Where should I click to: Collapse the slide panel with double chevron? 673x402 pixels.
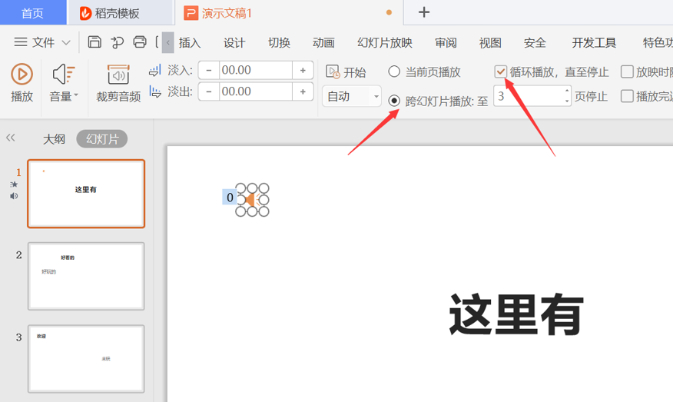point(11,138)
